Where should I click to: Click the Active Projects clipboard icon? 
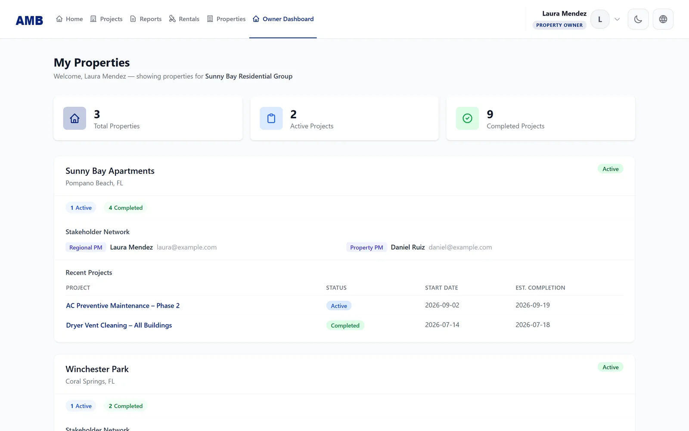pos(271,118)
